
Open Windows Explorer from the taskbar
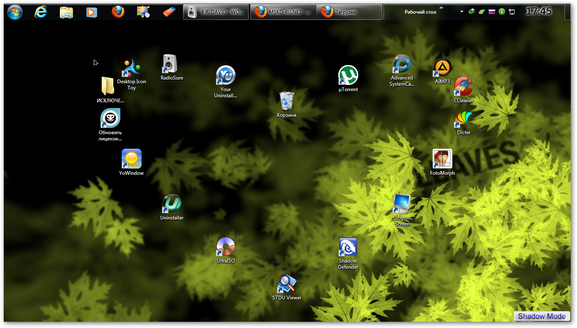click(x=66, y=12)
